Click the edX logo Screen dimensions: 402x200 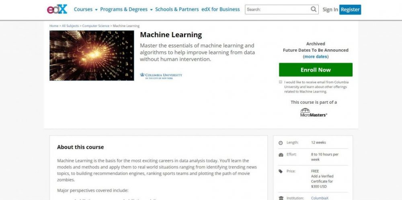coord(57,9)
